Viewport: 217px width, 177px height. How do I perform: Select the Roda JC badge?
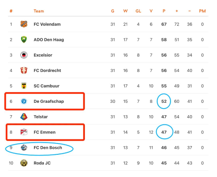[x=24, y=163]
